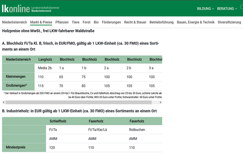Click the B. Industrieholz section heading

(x=79, y=111)
